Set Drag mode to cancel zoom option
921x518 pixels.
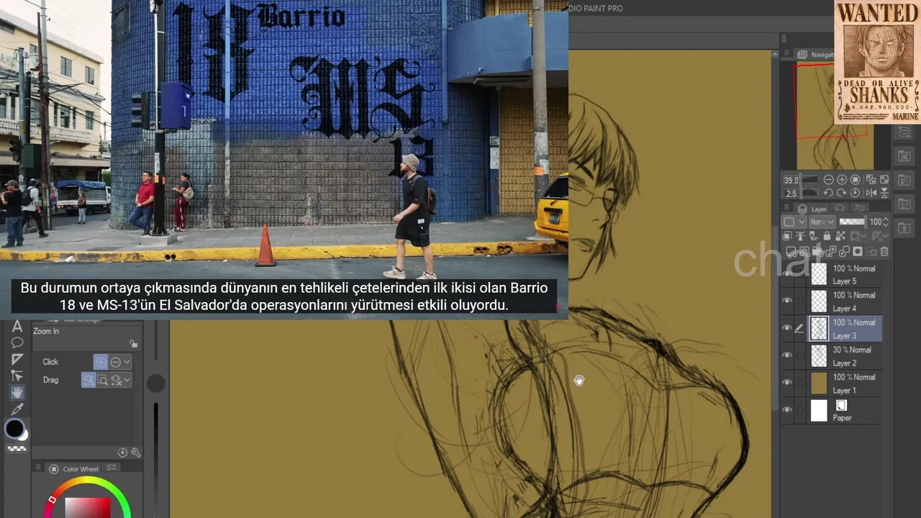click(x=116, y=380)
